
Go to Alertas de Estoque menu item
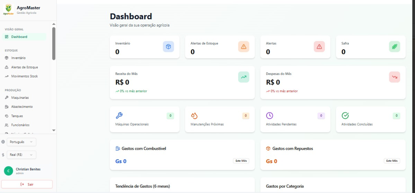(24, 67)
